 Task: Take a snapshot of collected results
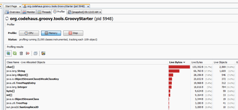pos(35,53)
